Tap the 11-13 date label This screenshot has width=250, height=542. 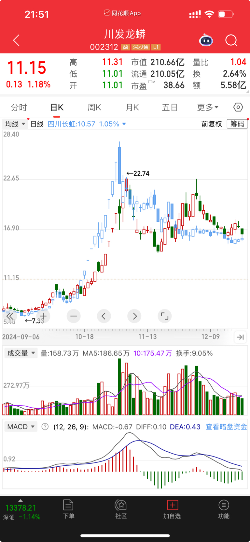[147, 337]
